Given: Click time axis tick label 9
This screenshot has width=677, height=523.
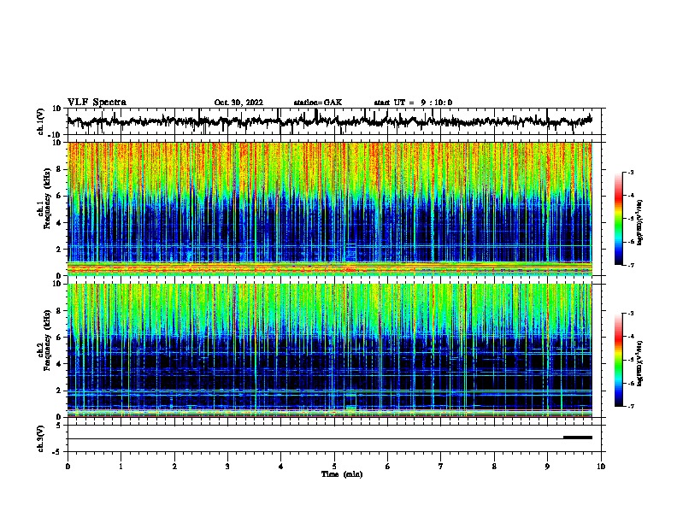Looking at the screenshot, I should [x=547, y=466].
